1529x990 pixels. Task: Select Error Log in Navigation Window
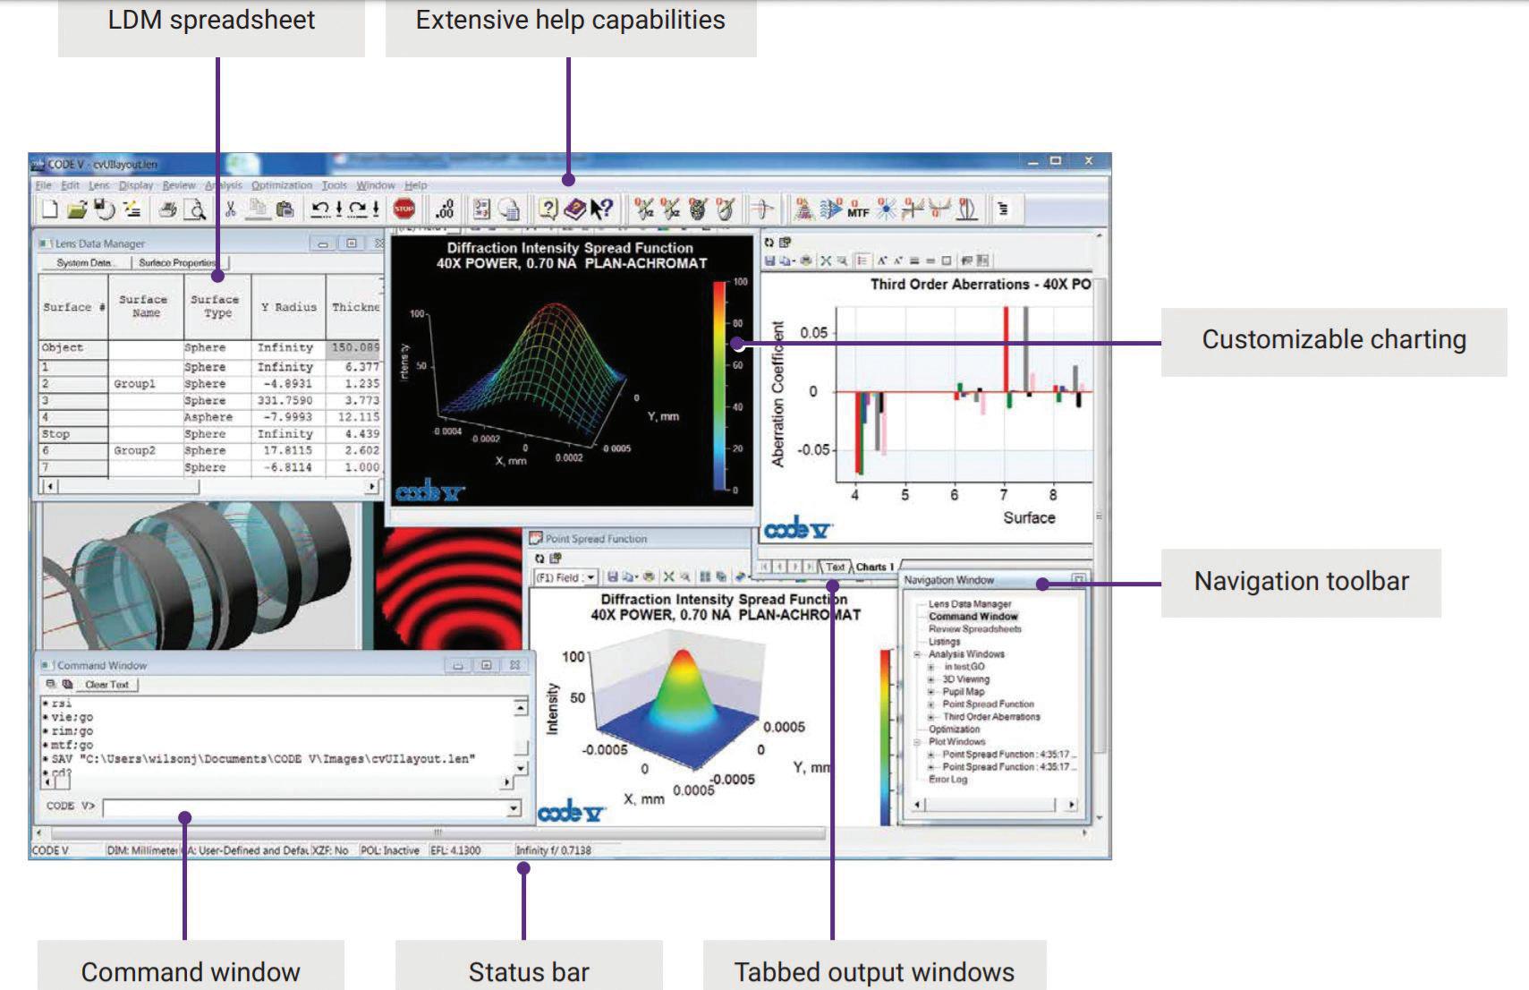pyautogui.click(x=947, y=780)
